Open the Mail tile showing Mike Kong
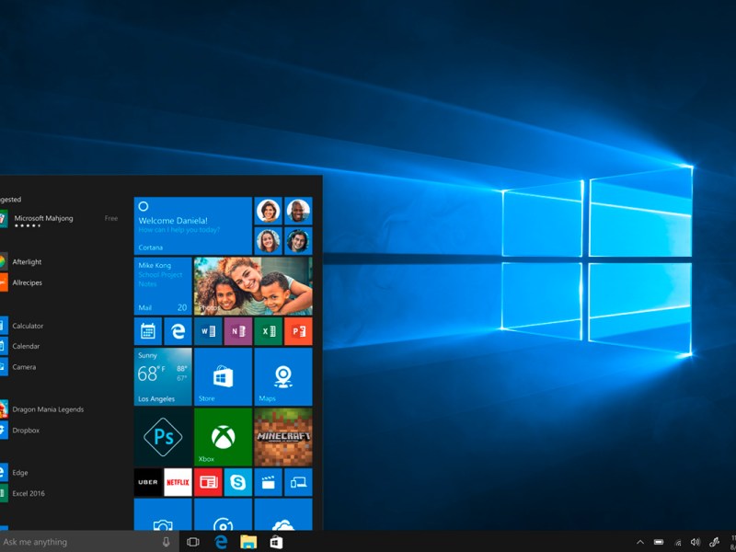The image size is (736, 552). [163, 286]
